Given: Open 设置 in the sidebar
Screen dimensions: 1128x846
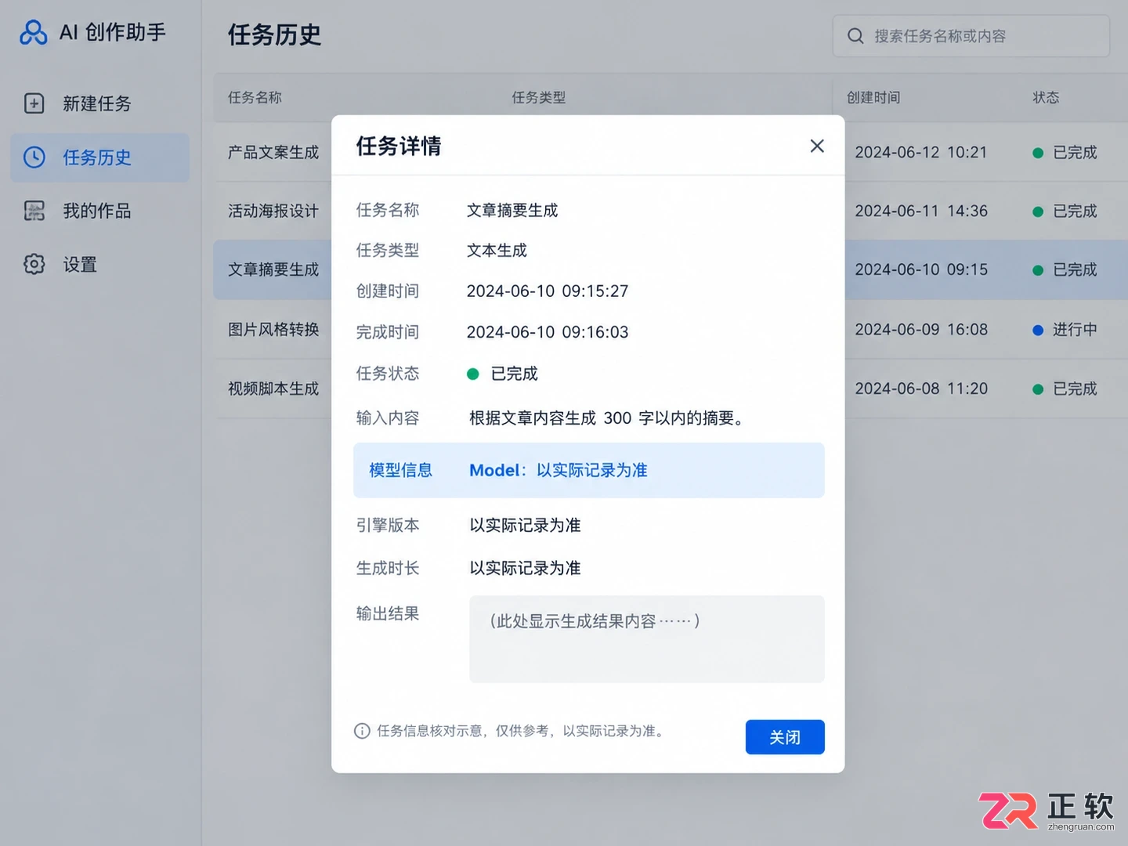Looking at the screenshot, I should pos(99,264).
